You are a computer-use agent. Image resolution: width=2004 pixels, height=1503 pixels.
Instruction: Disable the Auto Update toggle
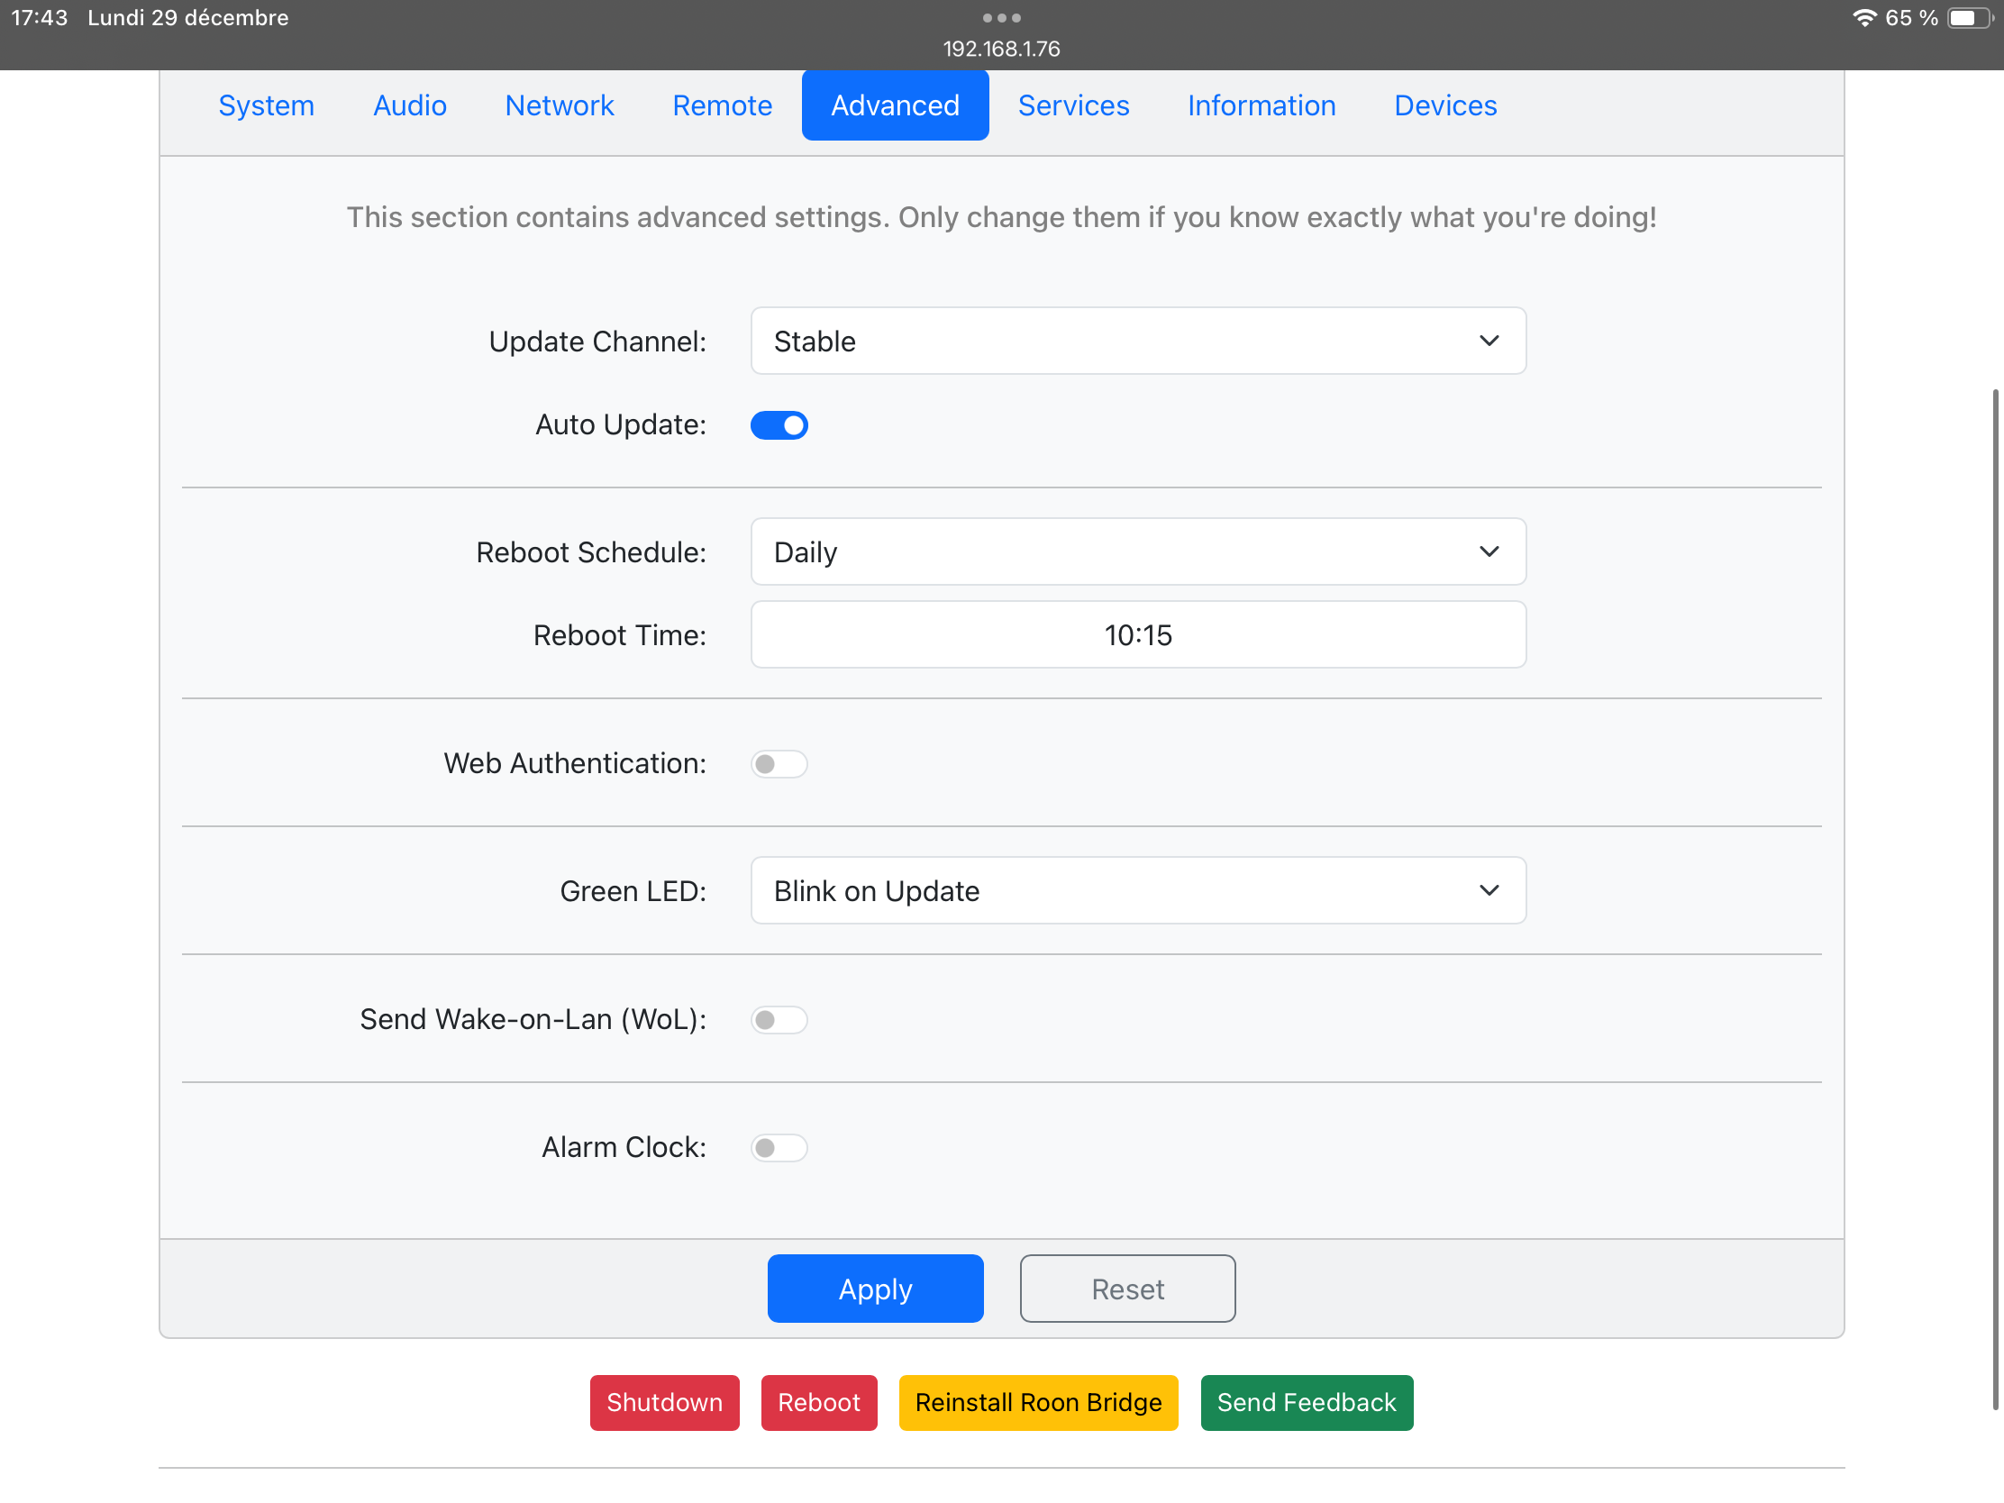pyautogui.click(x=779, y=425)
